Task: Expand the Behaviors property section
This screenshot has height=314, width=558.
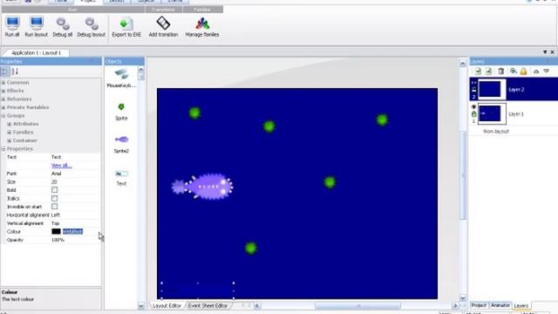Action: [x=3, y=99]
